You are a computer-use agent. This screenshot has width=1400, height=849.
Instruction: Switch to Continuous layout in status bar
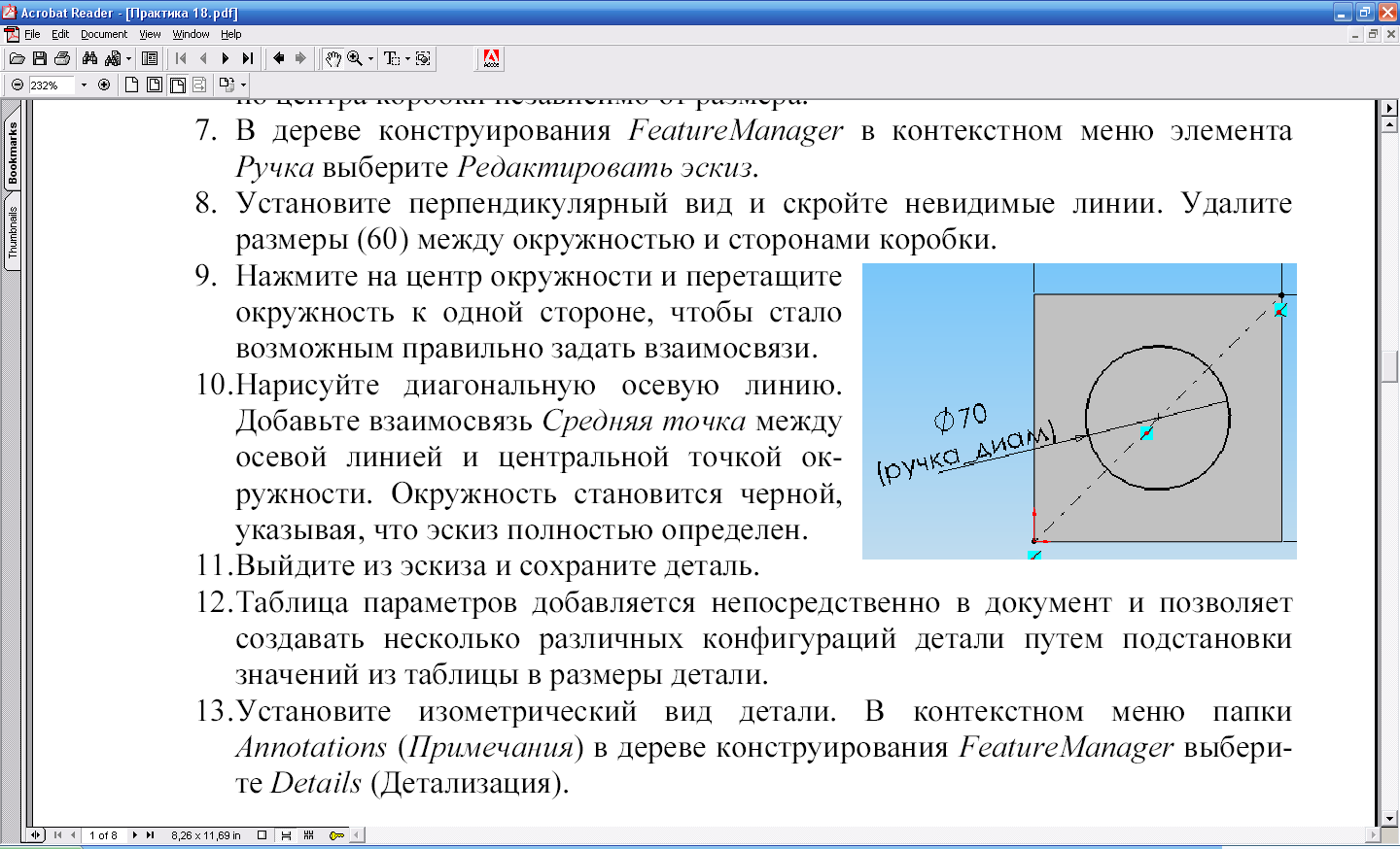286,835
